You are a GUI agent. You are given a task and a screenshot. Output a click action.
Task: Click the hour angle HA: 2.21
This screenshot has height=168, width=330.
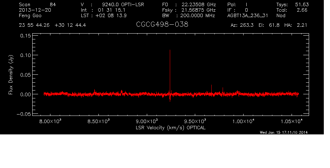[295, 25]
